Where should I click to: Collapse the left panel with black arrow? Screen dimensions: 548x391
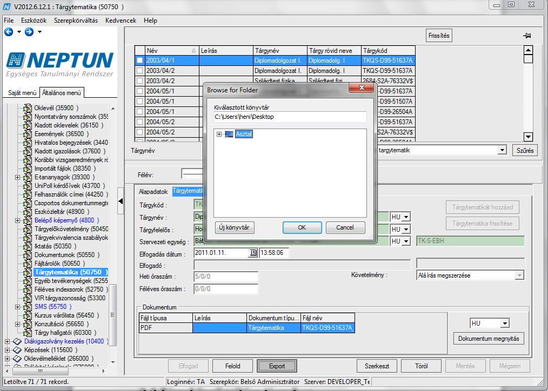[x=121, y=201]
